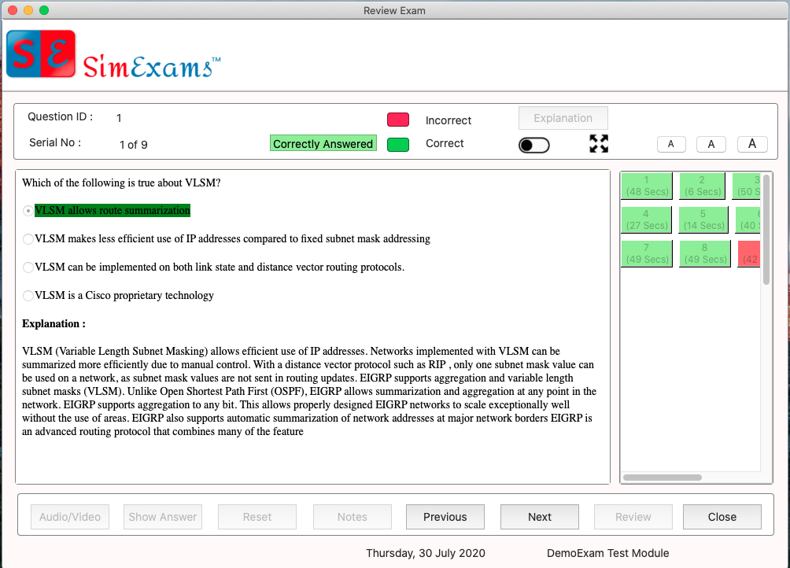Click the question text about VLSM

(121, 183)
